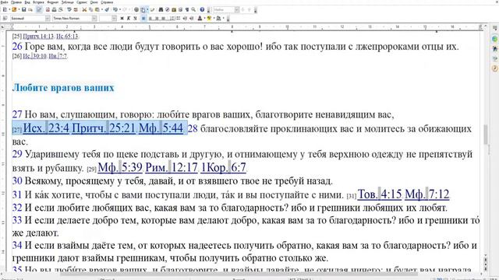Follow the Рим. 12:17 link

pos(172,167)
